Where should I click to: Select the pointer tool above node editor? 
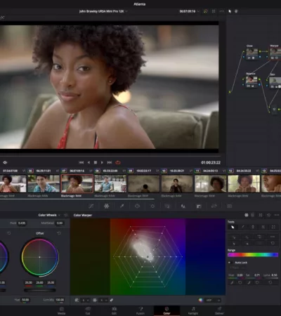[x=230, y=11]
